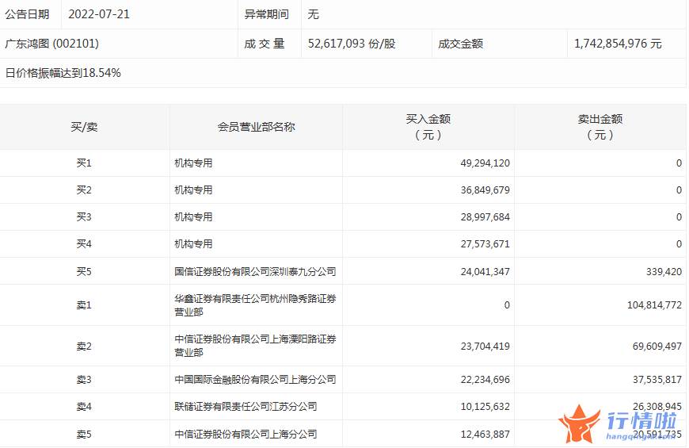Click buy amount 49,294,120
Screen dimensions: 689x448
(485, 163)
